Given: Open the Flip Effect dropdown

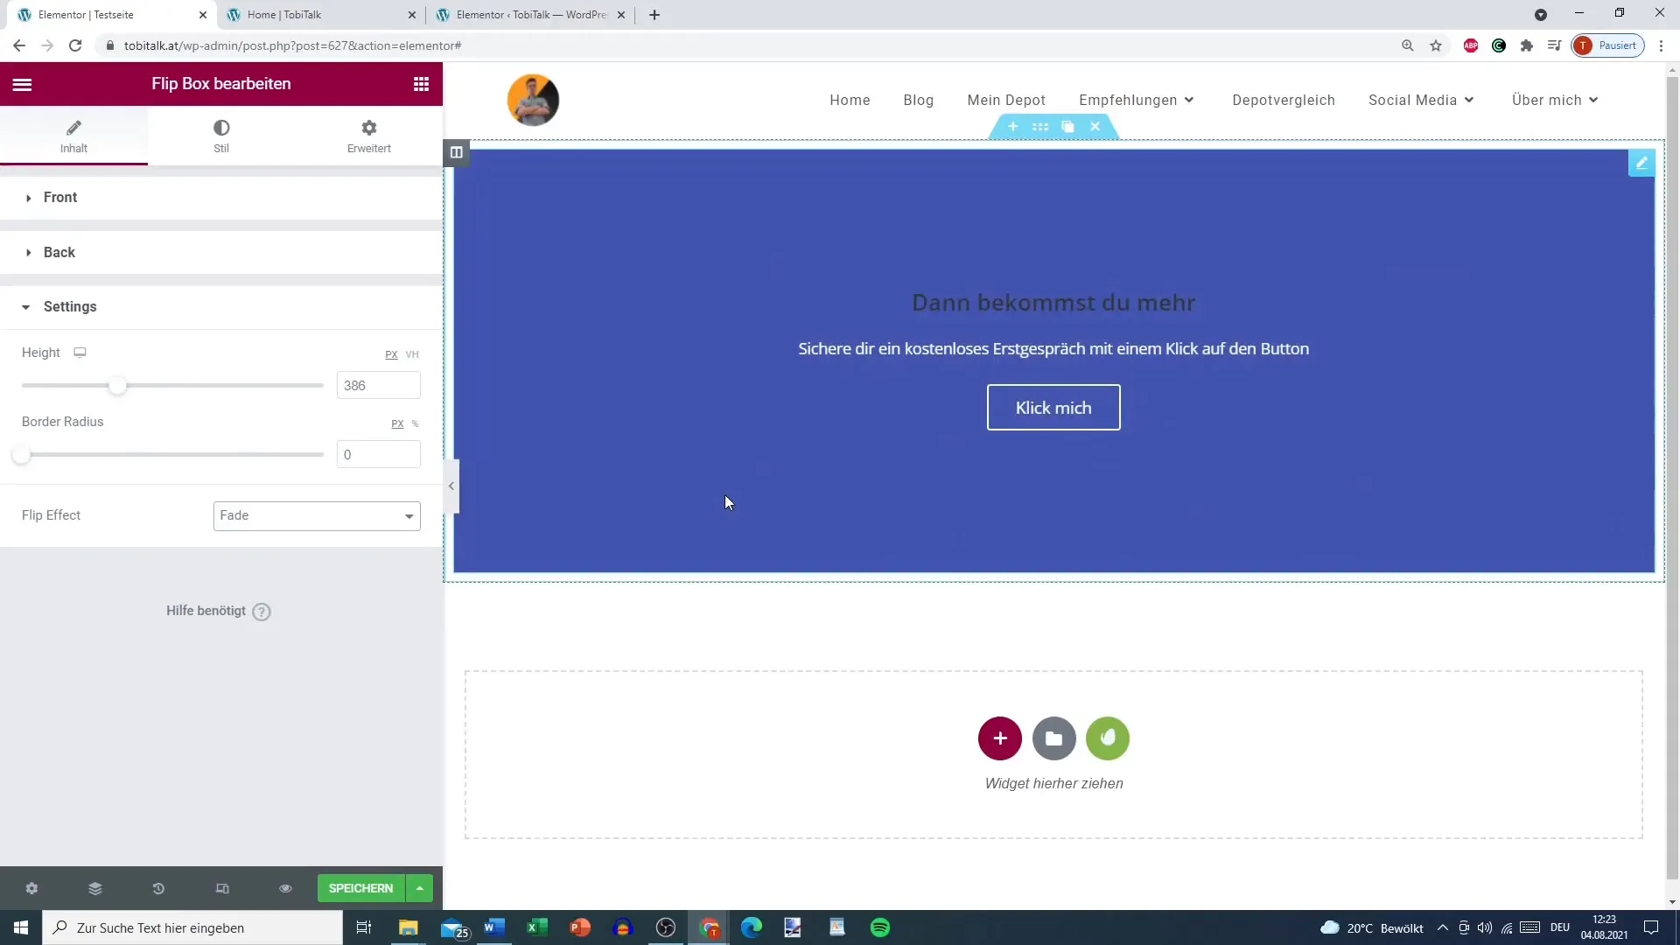Looking at the screenshot, I should click(317, 516).
